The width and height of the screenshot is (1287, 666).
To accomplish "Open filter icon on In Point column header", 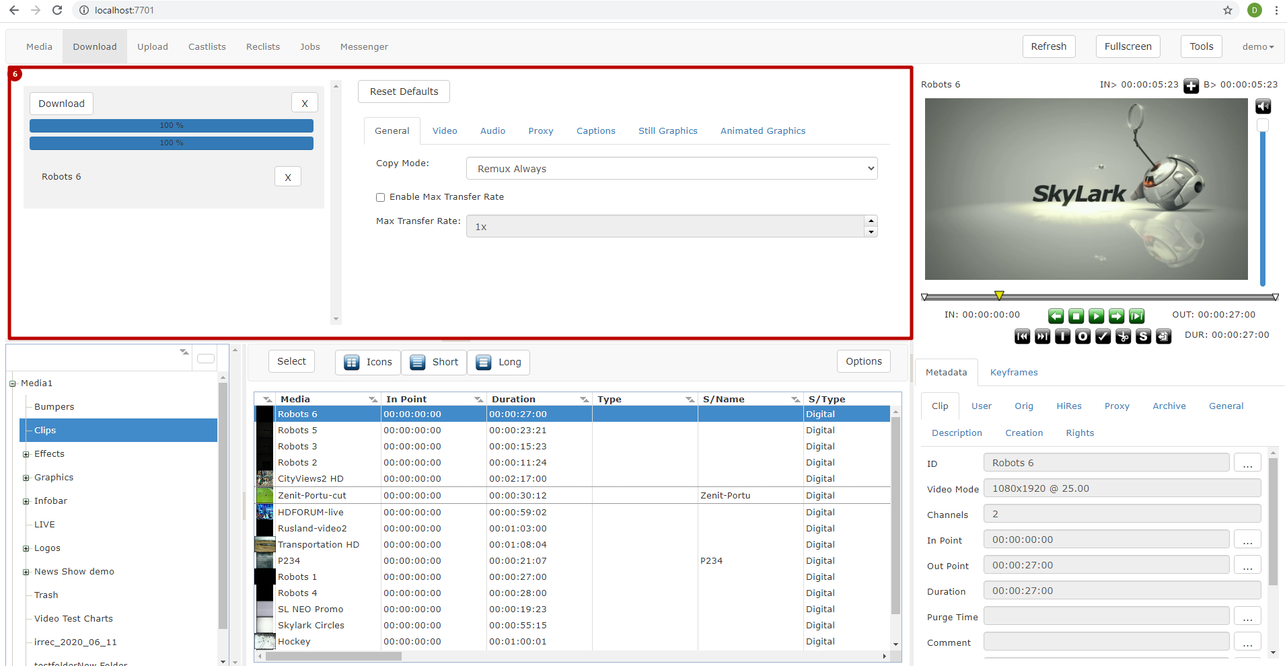I will 479,400.
